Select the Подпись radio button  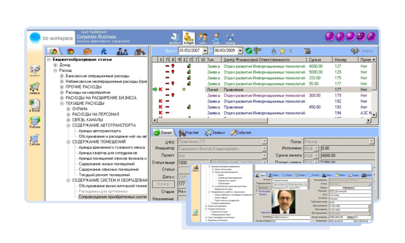click(257, 195)
